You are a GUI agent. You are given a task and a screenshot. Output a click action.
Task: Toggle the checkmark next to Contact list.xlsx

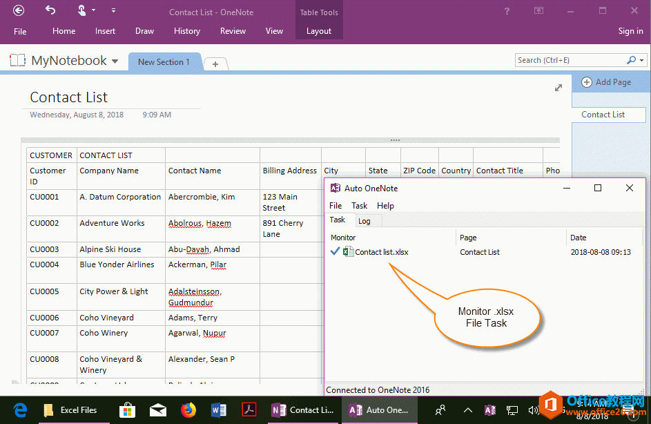[x=336, y=251]
